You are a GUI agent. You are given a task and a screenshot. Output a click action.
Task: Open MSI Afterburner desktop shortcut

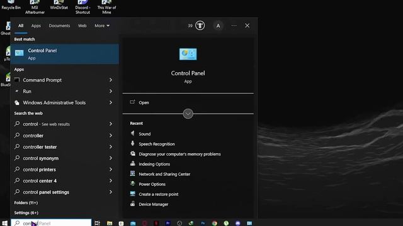(35, 7)
